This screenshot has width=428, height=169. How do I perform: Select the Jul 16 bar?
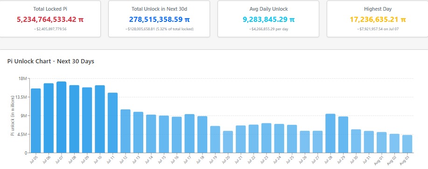click(177, 135)
